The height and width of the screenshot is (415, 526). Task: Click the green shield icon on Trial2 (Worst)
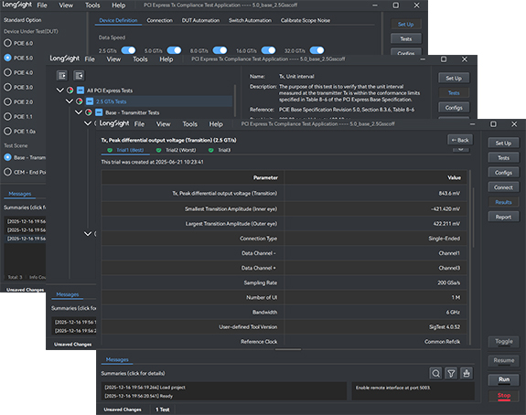click(x=158, y=150)
